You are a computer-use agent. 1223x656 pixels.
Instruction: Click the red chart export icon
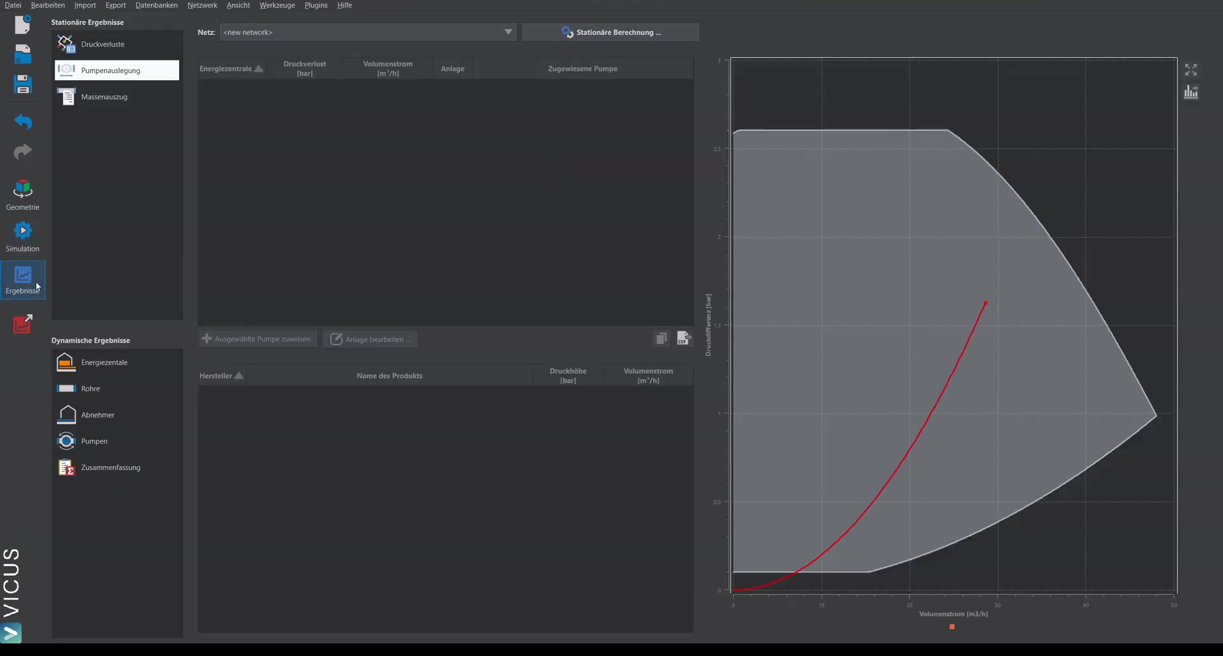23,324
